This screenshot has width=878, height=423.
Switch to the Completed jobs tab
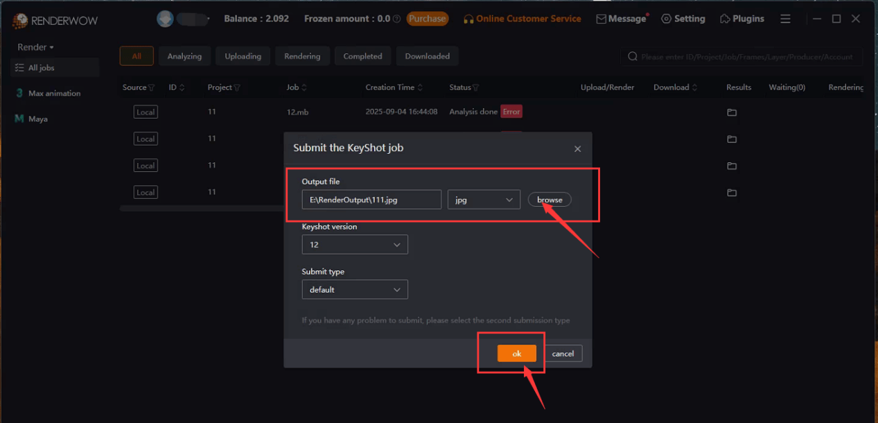pos(362,56)
